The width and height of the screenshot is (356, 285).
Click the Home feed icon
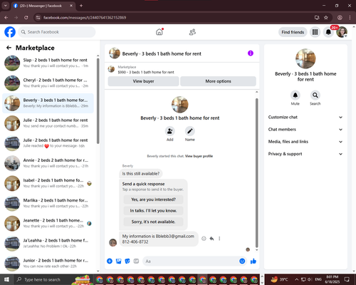coord(159,32)
